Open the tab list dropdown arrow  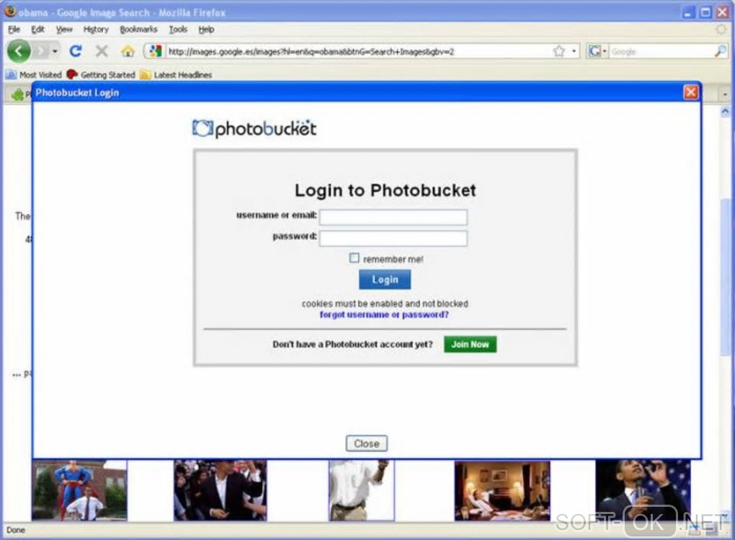coord(725,94)
